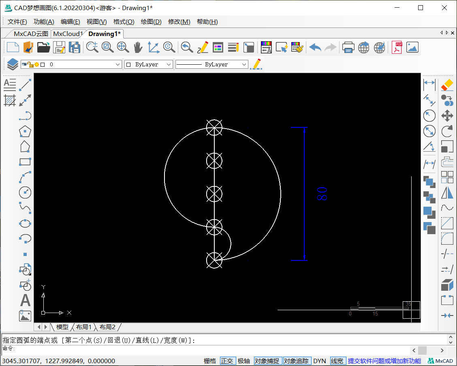Click the 提交软件问题或增加新功能 link
The height and width of the screenshot is (366, 457).
coord(384,361)
